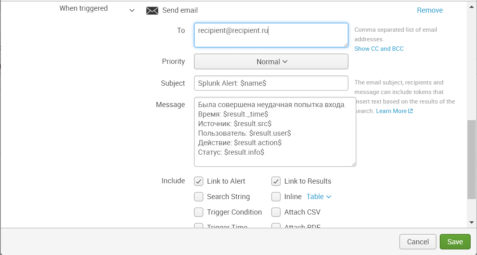Tick the Attach CSV checkbox
The image size is (477, 255).
[276, 212]
